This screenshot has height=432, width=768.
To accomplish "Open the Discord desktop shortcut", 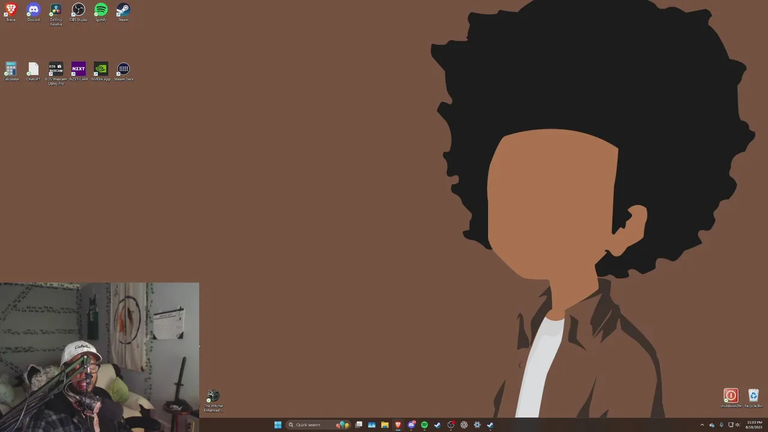I will [x=34, y=12].
